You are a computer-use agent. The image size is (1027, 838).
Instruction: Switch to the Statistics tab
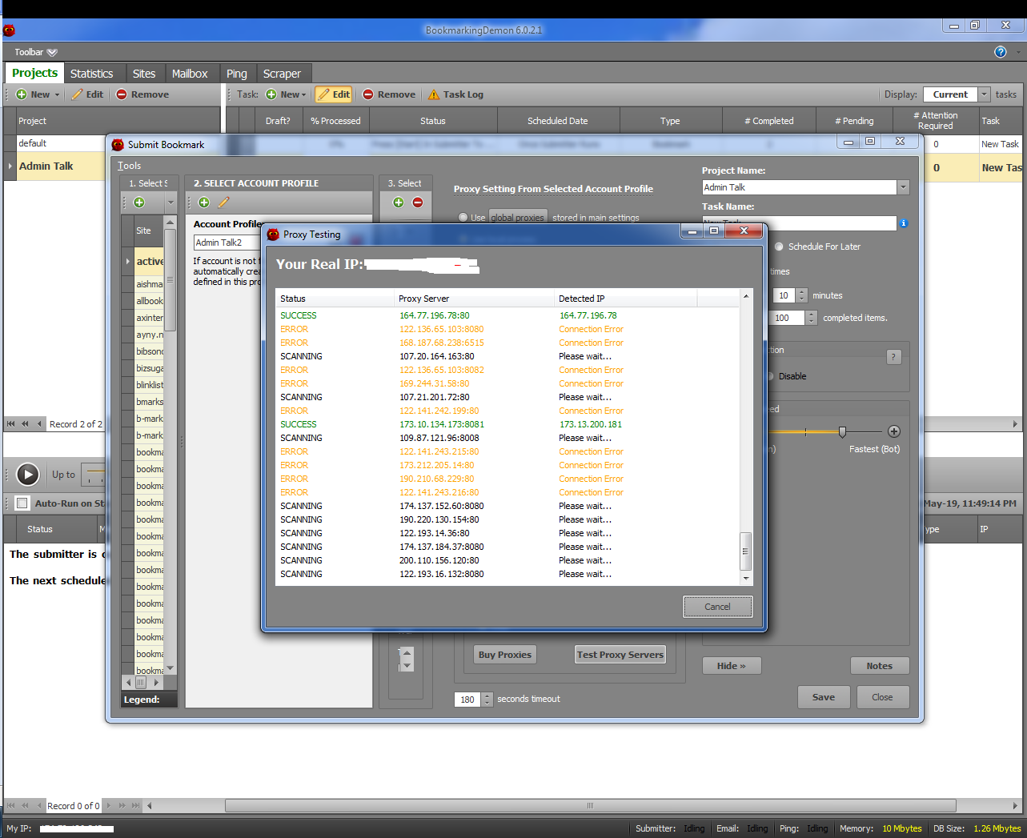coord(92,74)
